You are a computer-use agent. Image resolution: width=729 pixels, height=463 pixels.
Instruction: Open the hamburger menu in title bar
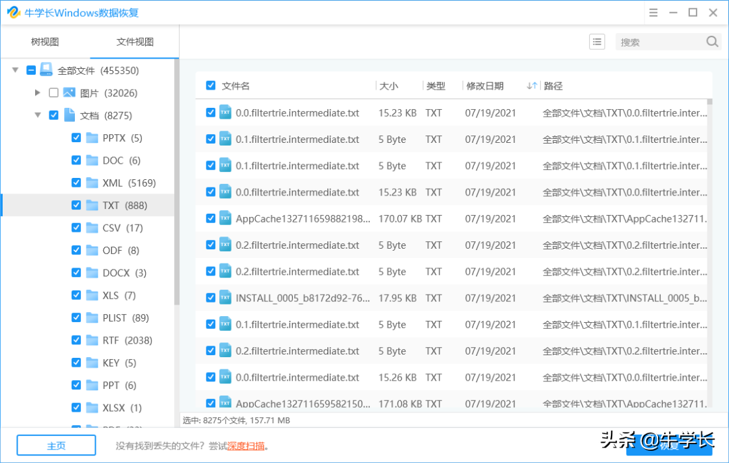coord(653,13)
